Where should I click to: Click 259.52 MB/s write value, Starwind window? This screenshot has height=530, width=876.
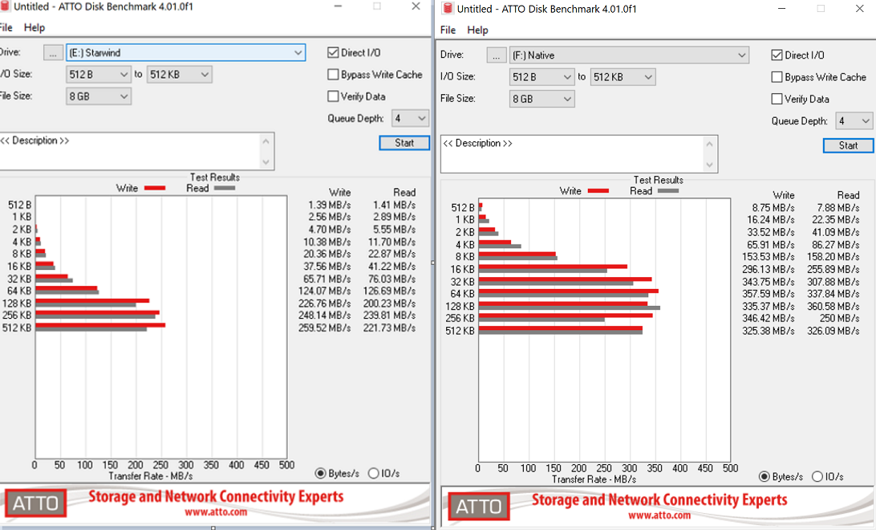(x=325, y=328)
